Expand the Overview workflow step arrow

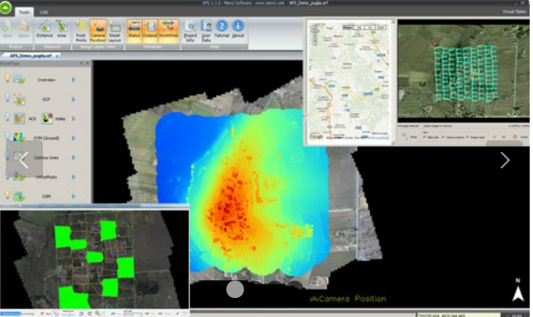pyautogui.click(x=74, y=80)
